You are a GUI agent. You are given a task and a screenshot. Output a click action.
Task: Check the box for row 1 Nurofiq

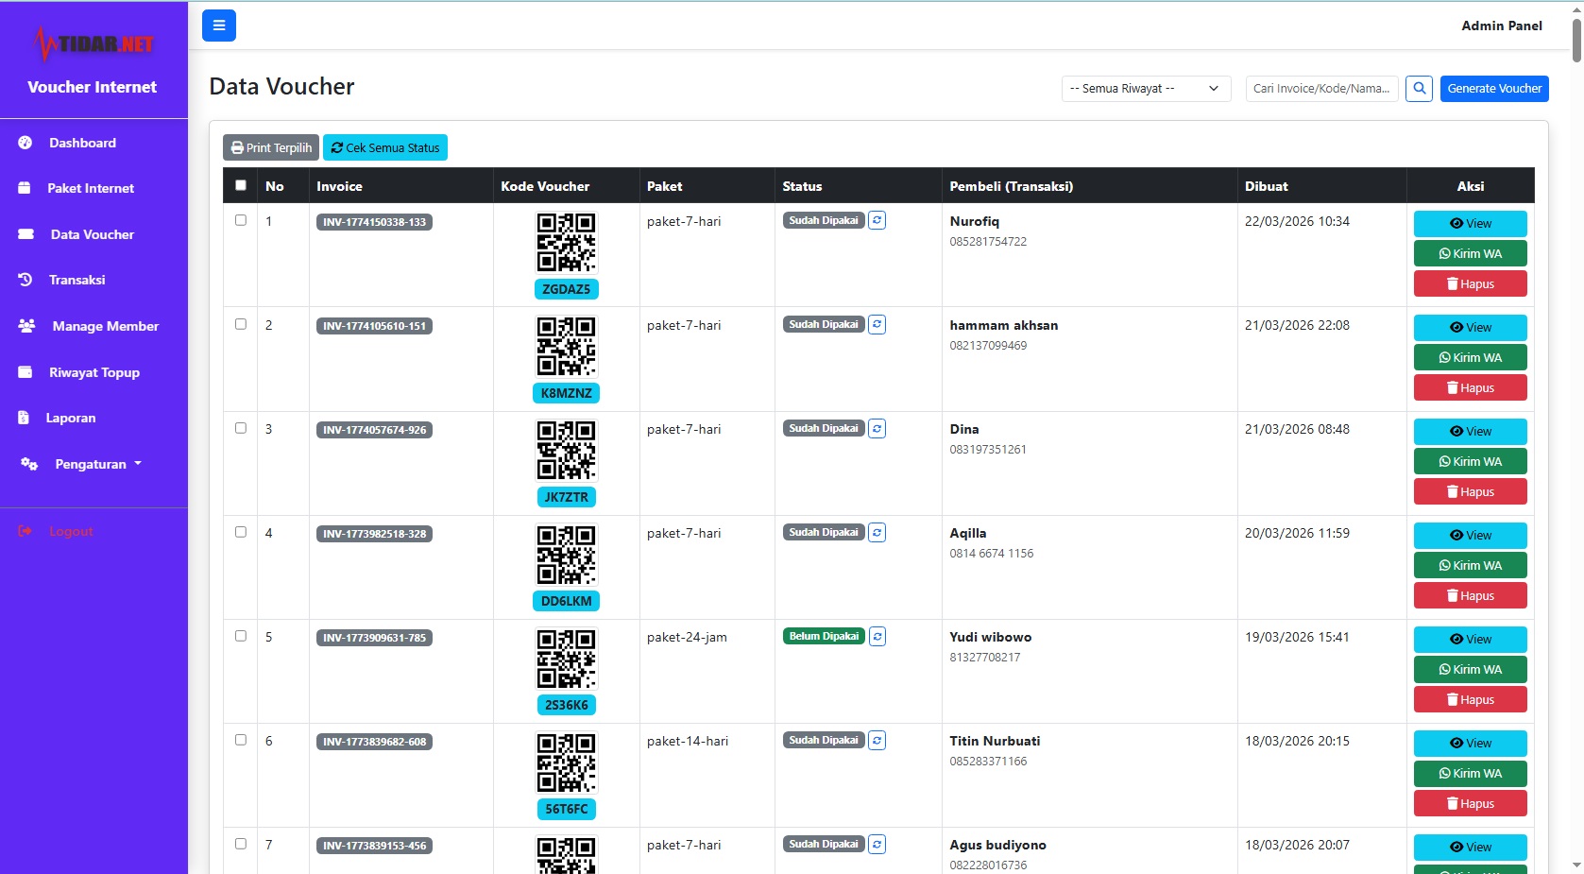241,220
